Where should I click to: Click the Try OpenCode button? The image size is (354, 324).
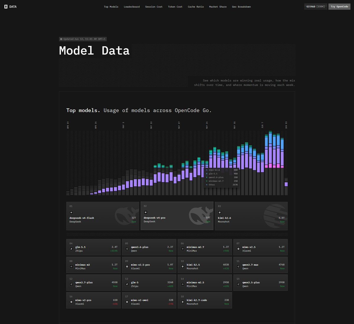(x=339, y=6)
